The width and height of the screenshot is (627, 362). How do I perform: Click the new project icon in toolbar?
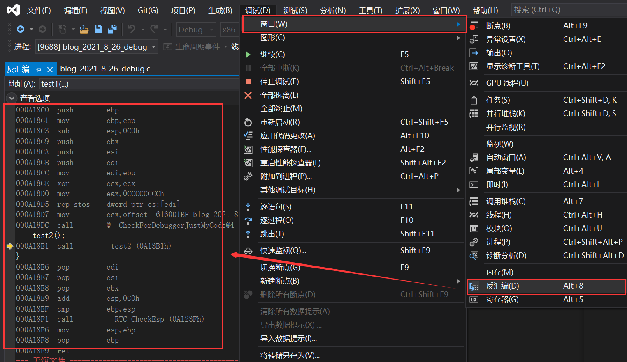coord(62,29)
